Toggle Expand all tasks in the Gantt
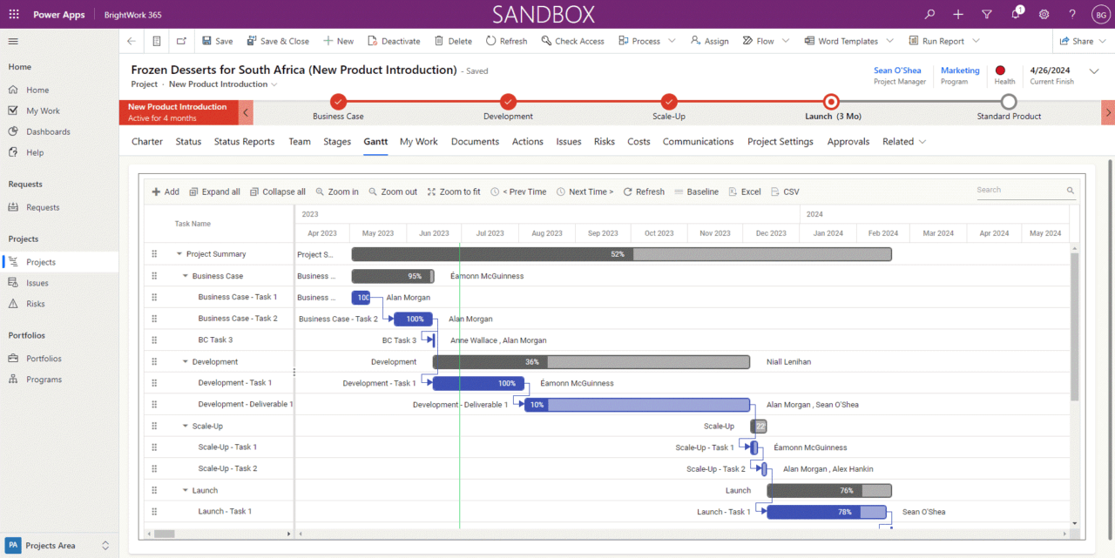This screenshot has height=558, width=1115. [x=214, y=191]
